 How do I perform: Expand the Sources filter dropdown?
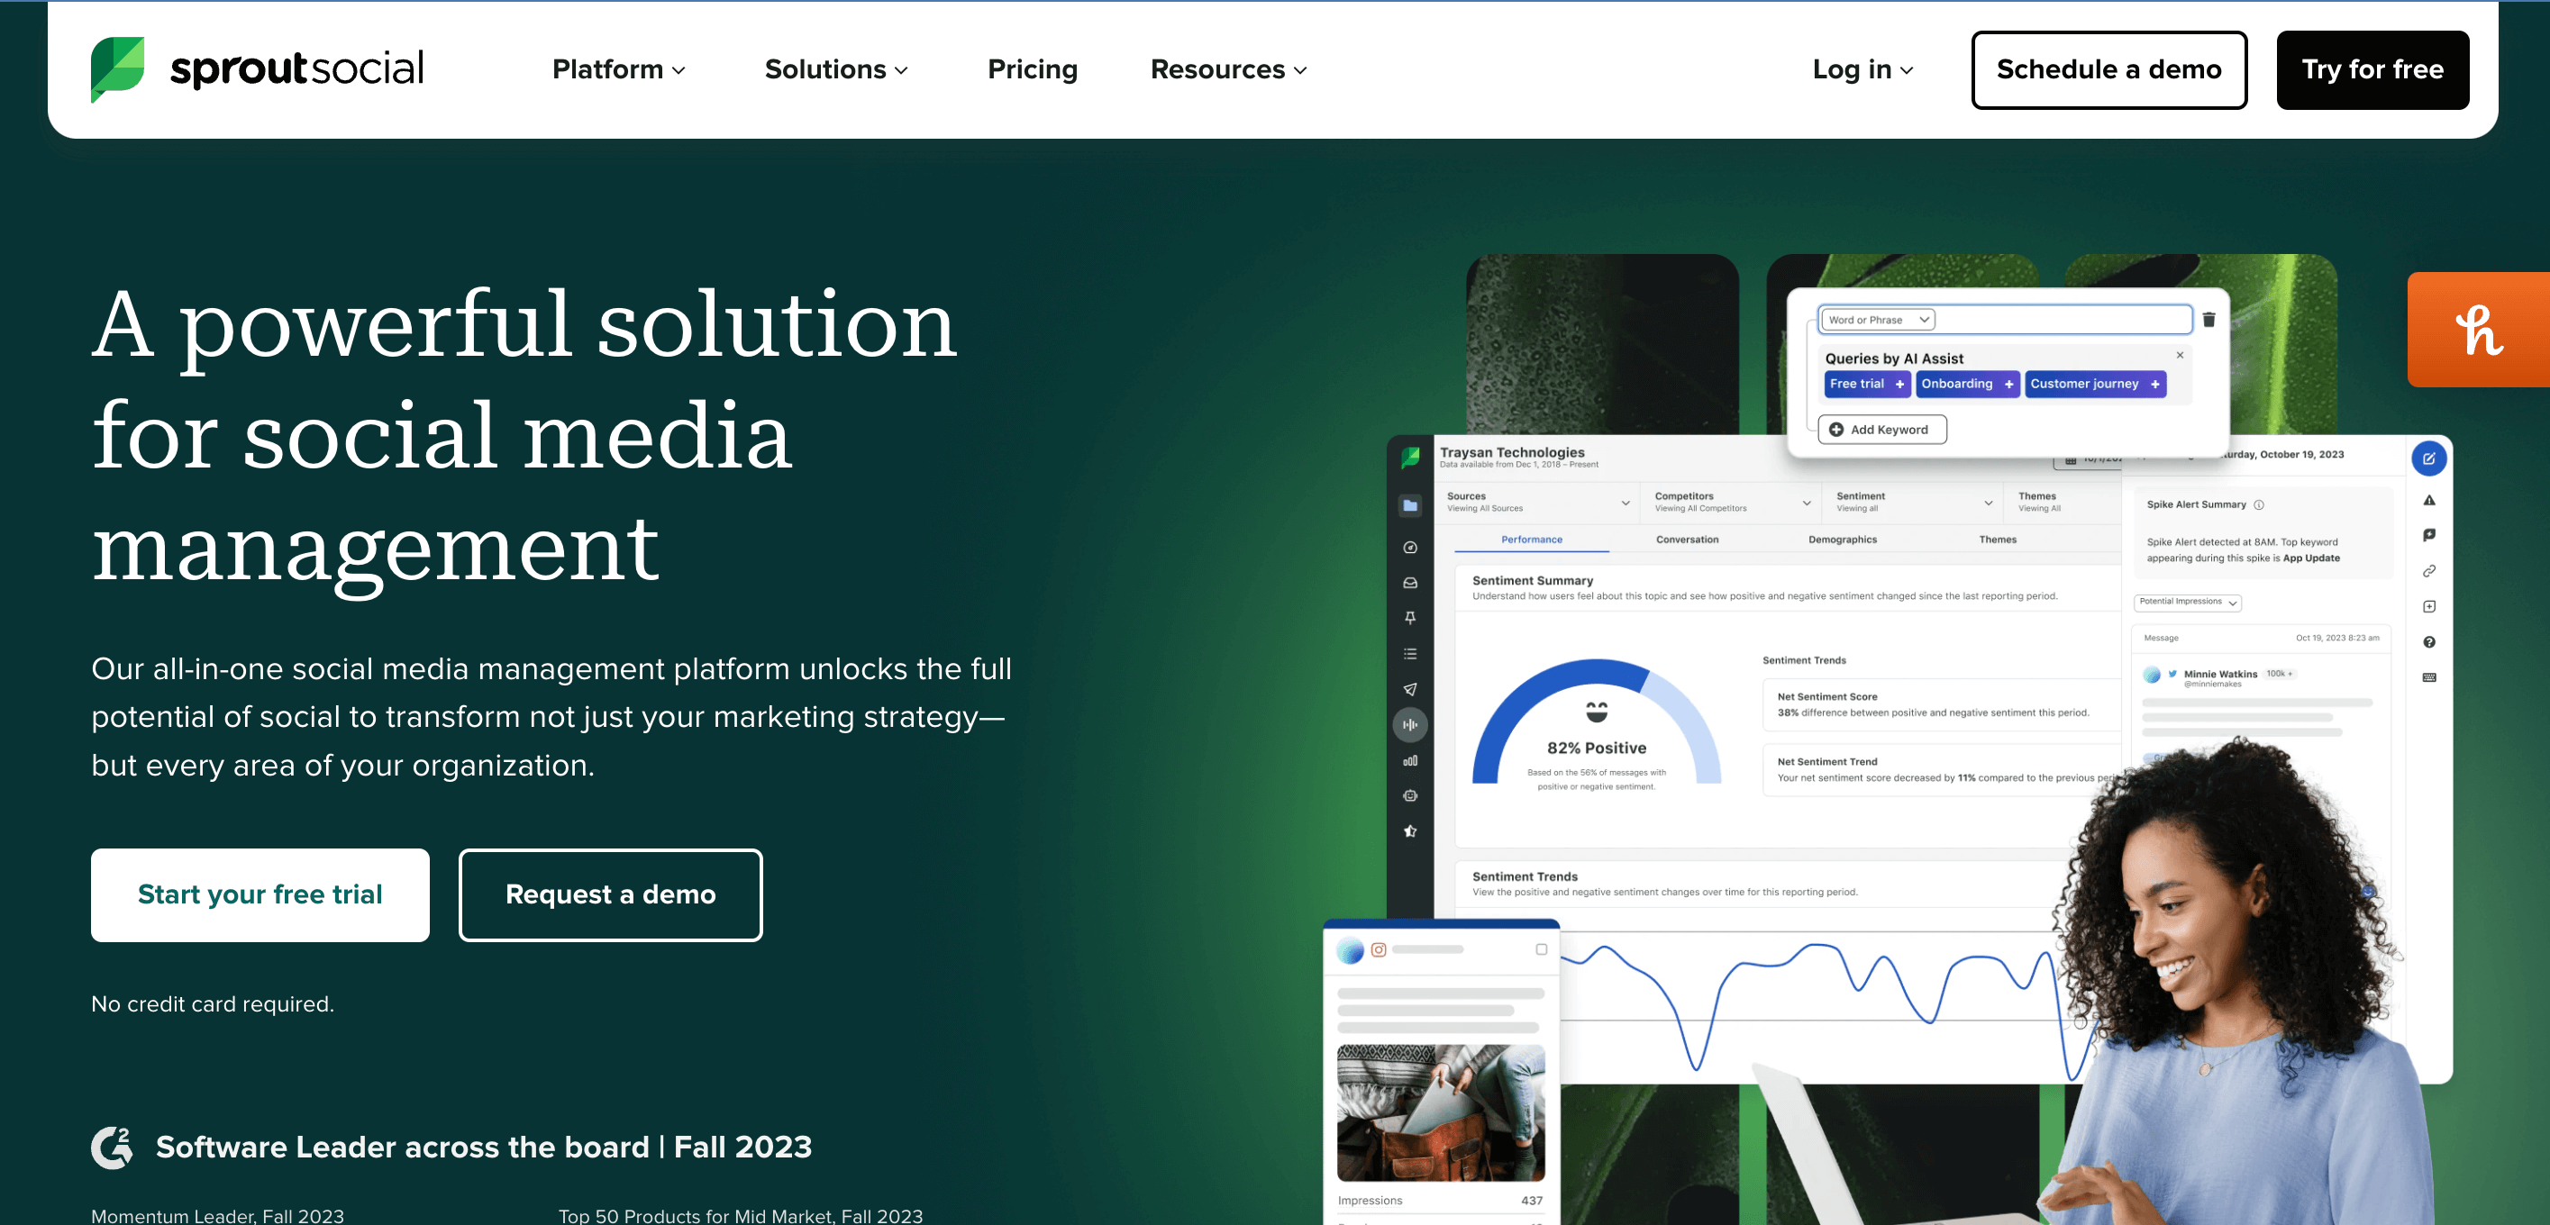coord(1537,502)
